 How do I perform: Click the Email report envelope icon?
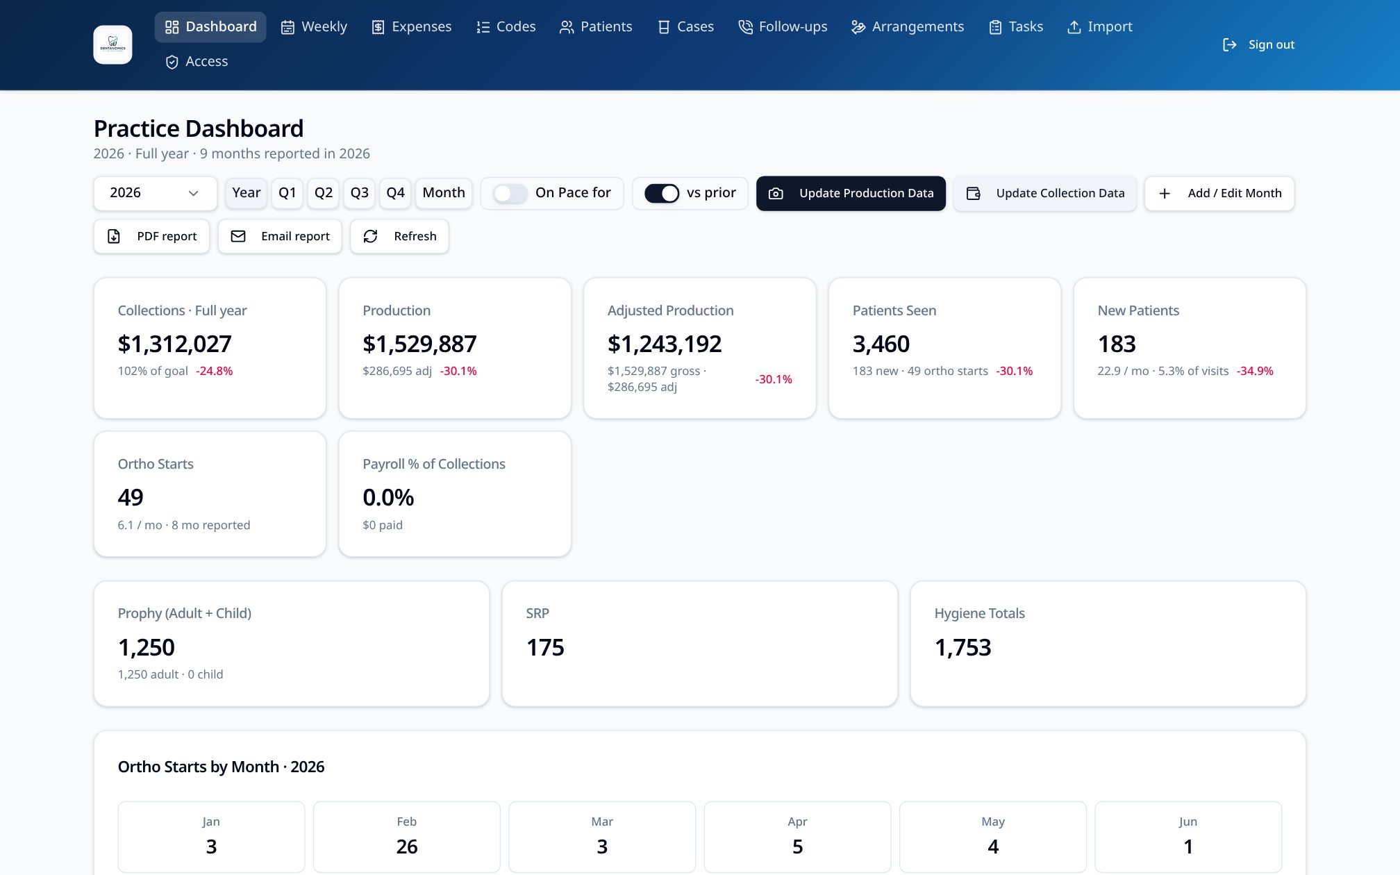[238, 236]
